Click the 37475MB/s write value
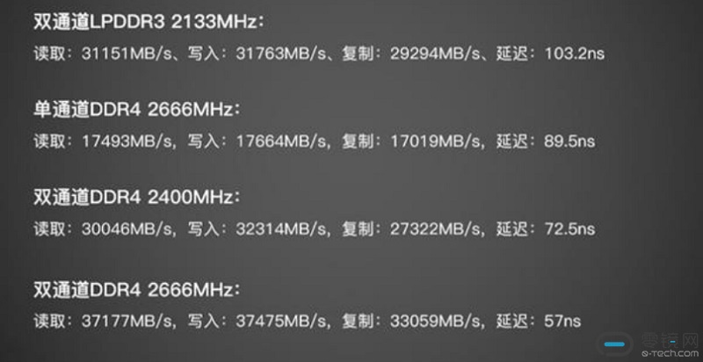The height and width of the screenshot is (362, 703). point(281,322)
